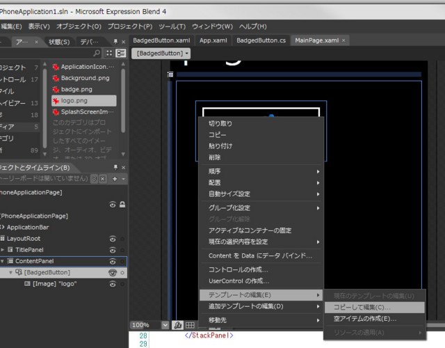Image resolution: width=445 pixels, height=348 pixels.
Task: Open the zoom level dropdown arrow
Action: point(165,325)
